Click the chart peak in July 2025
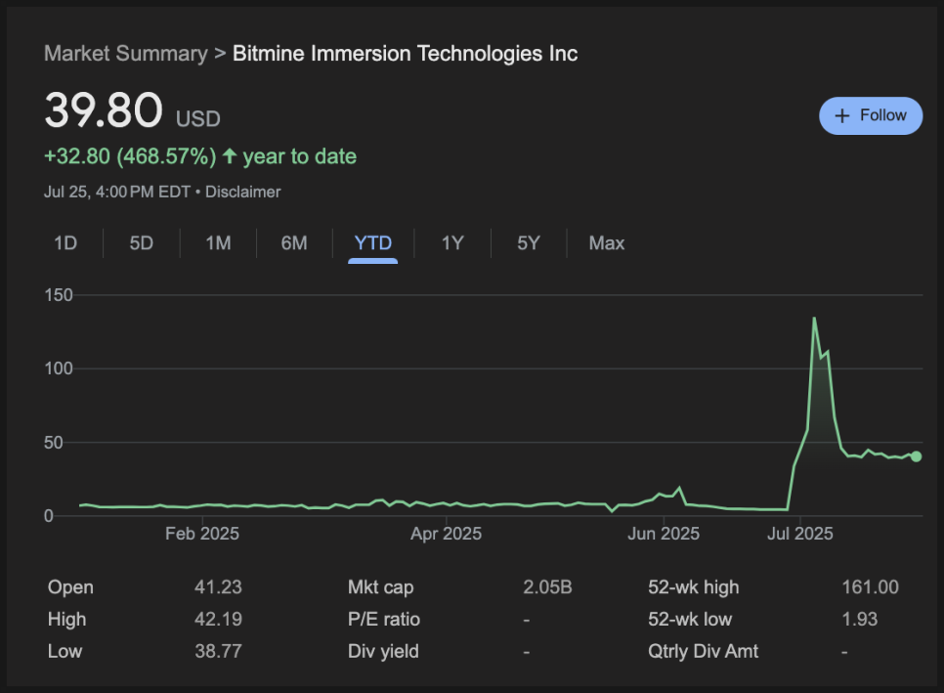 pyautogui.click(x=814, y=319)
